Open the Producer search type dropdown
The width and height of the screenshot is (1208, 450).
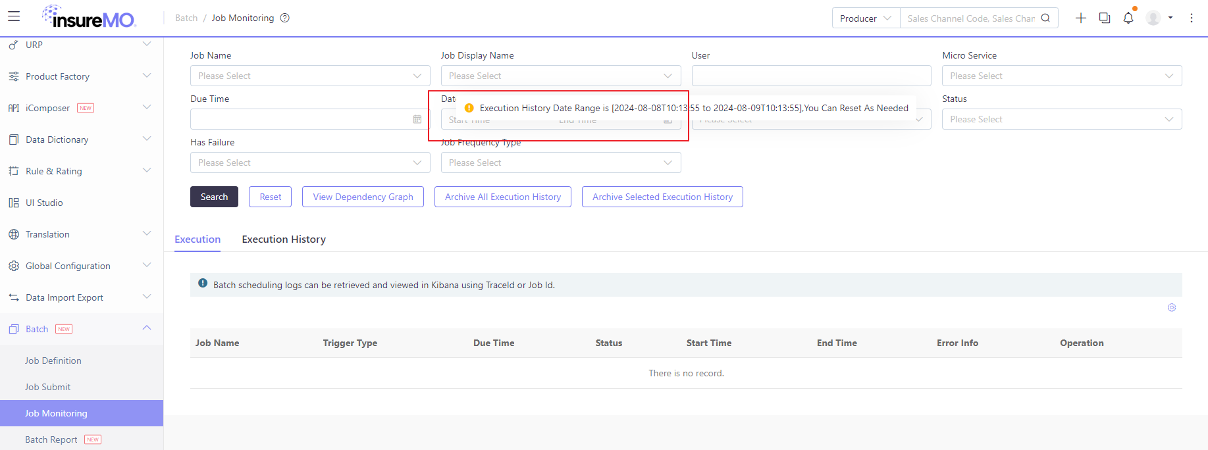866,18
